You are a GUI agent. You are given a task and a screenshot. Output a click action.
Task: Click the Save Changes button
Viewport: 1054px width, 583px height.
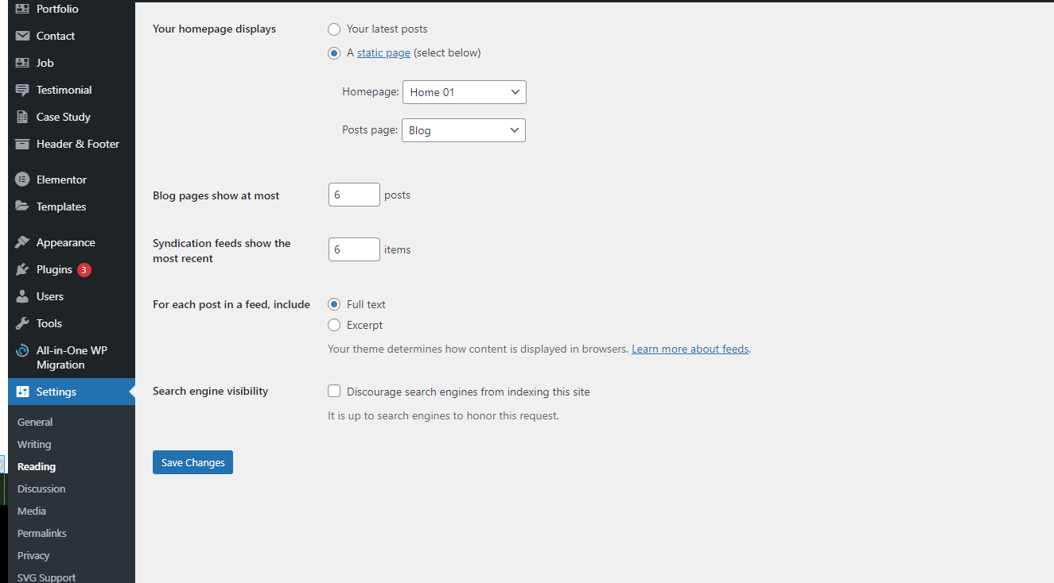(193, 462)
